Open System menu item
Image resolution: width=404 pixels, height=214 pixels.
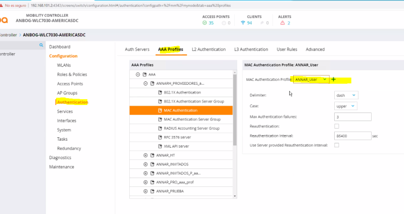pos(64,130)
